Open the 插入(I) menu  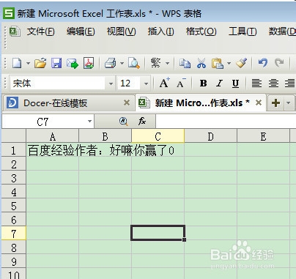click(x=160, y=31)
